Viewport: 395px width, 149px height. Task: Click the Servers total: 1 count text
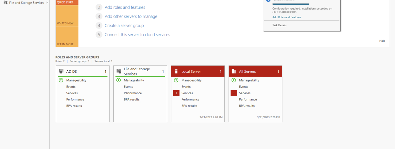click(x=104, y=61)
